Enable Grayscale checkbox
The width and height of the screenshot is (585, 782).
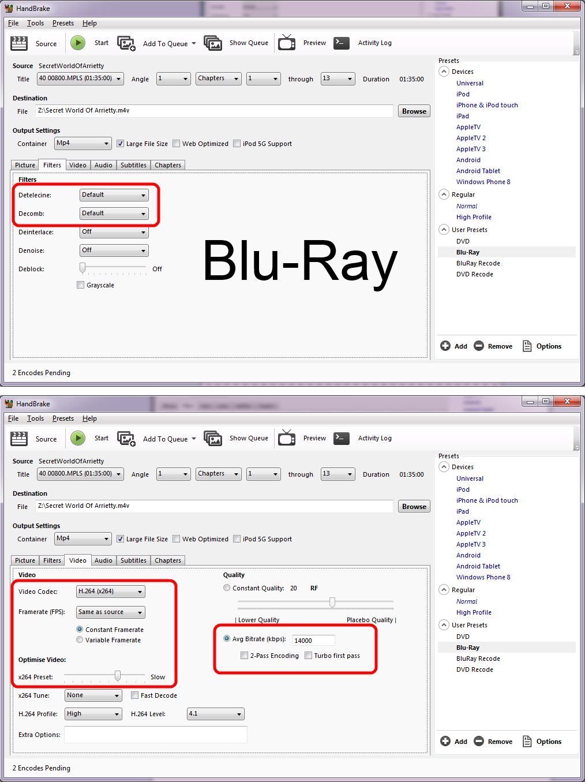pos(81,285)
